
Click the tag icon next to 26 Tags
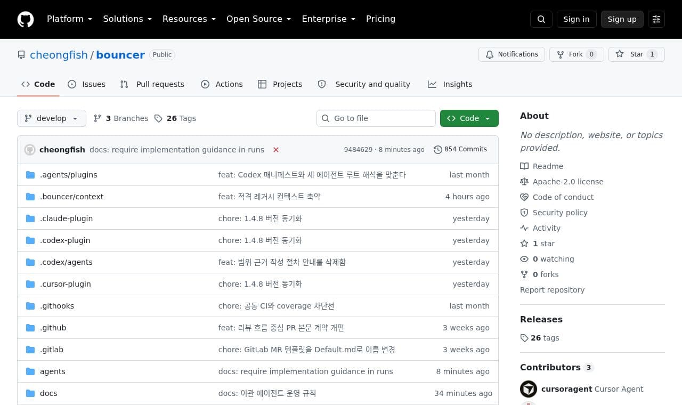click(x=158, y=118)
